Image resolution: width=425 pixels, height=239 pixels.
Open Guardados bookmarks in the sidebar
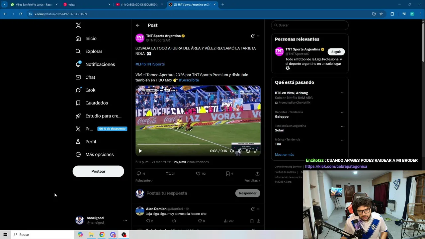91,103
